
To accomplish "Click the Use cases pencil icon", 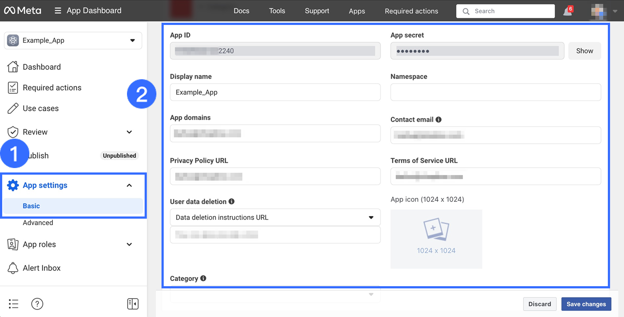I will click(13, 108).
